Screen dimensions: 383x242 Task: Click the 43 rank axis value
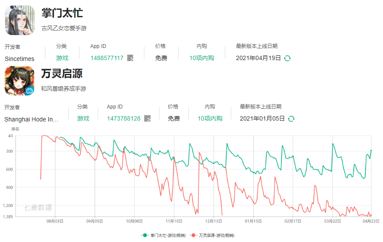10,136
